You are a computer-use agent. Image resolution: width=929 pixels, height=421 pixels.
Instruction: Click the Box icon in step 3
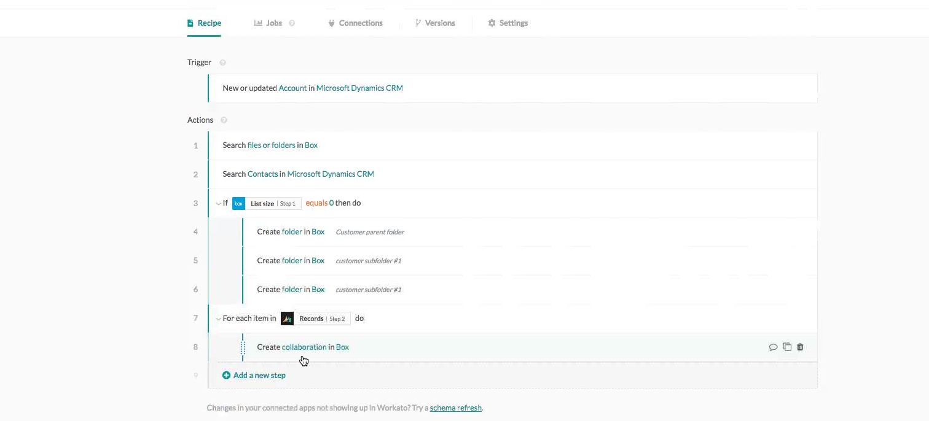point(238,203)
